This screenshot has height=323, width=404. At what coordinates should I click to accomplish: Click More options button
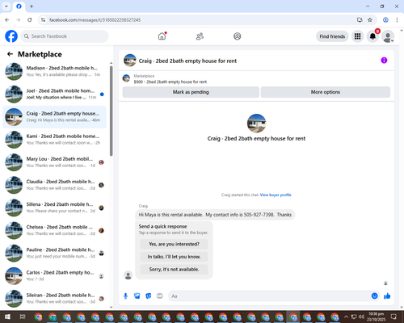(x=326, y=92)
